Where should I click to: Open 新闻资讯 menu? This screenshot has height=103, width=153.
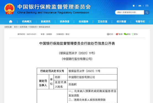(46, 21)
